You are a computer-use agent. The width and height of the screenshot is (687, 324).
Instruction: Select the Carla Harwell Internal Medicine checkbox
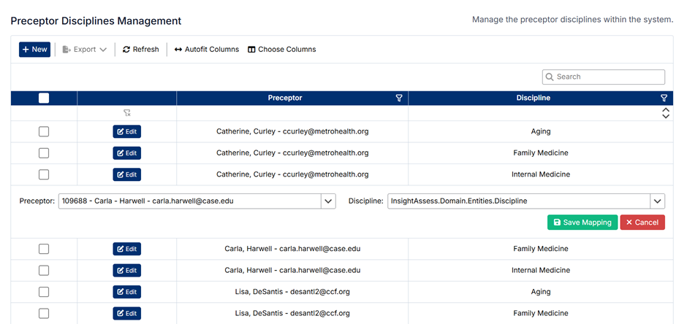pos(44,270)
